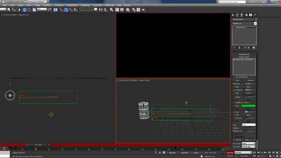This screenshot has height=158, width=281.
Task: Activate the Select and Rotate tool
Action: coord(29,10)
